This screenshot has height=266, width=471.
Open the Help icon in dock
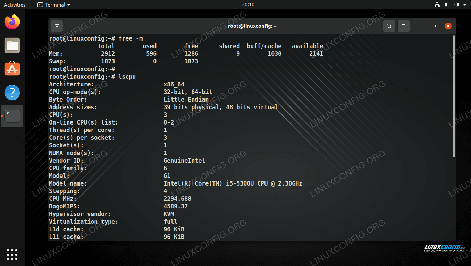pyautogui.click(x=12, y=93)
